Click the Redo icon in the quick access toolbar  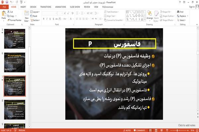coord(17,2)
